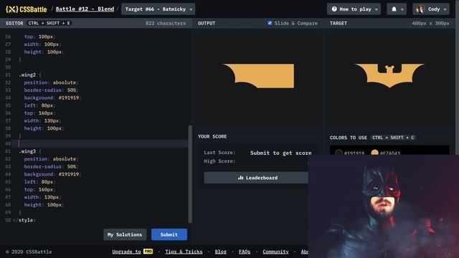This screenshot has width=459, height=258.
Task: Click the 'CTRL + SHIFT + E' shortcut label
Action: (49, 23)
